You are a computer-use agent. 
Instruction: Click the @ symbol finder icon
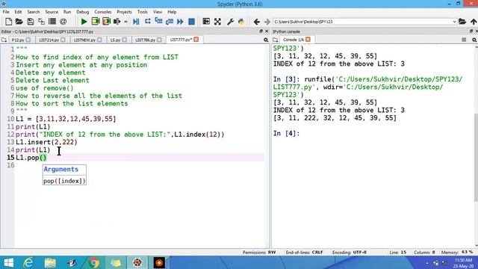pyautogui.click(x=63, y=22)
